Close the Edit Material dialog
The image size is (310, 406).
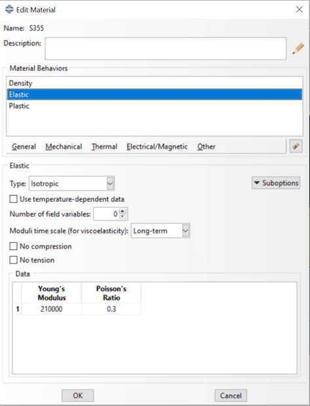coord(299,10)
